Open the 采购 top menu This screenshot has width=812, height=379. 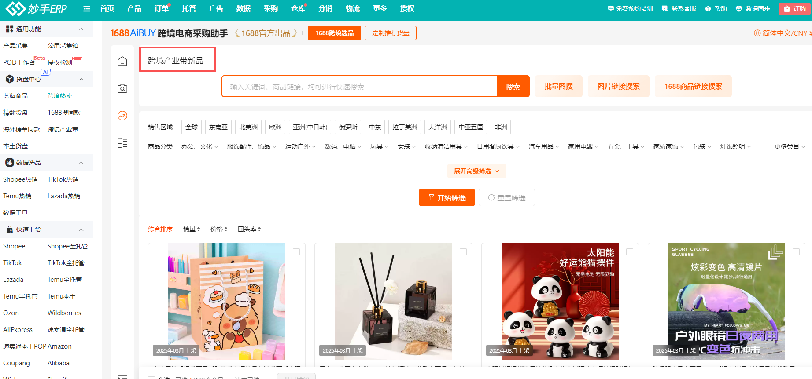[x=271, y=9]
